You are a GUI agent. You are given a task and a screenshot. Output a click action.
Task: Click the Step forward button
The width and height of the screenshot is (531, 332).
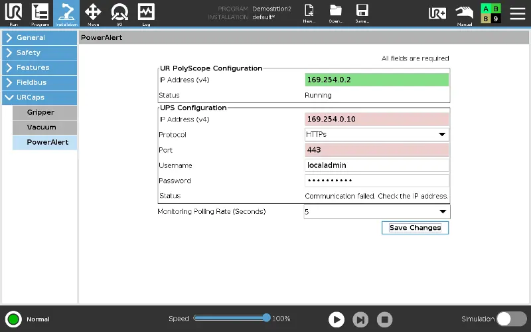[360, 319]
